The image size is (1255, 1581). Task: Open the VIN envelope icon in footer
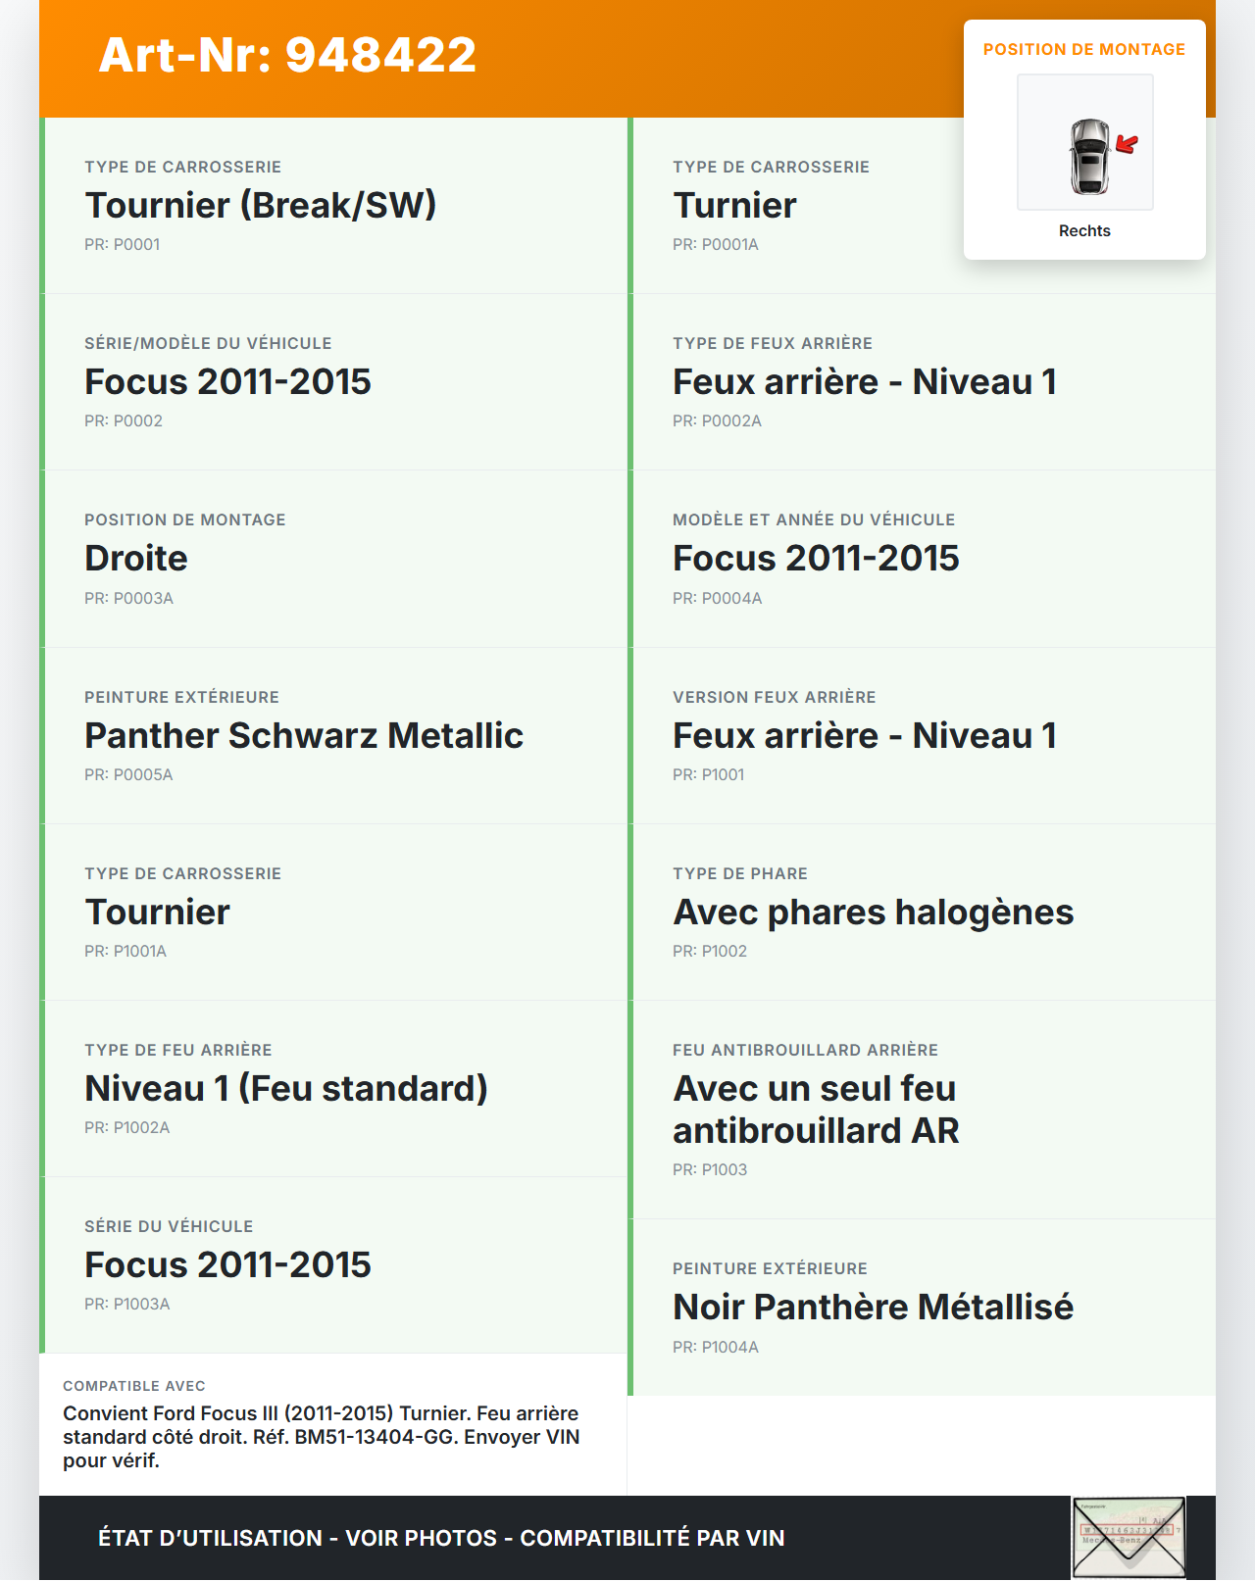[x=1129, y=1537]
